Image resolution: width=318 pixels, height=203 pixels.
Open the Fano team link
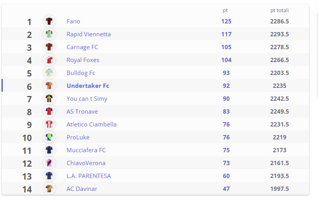(73, 21)
